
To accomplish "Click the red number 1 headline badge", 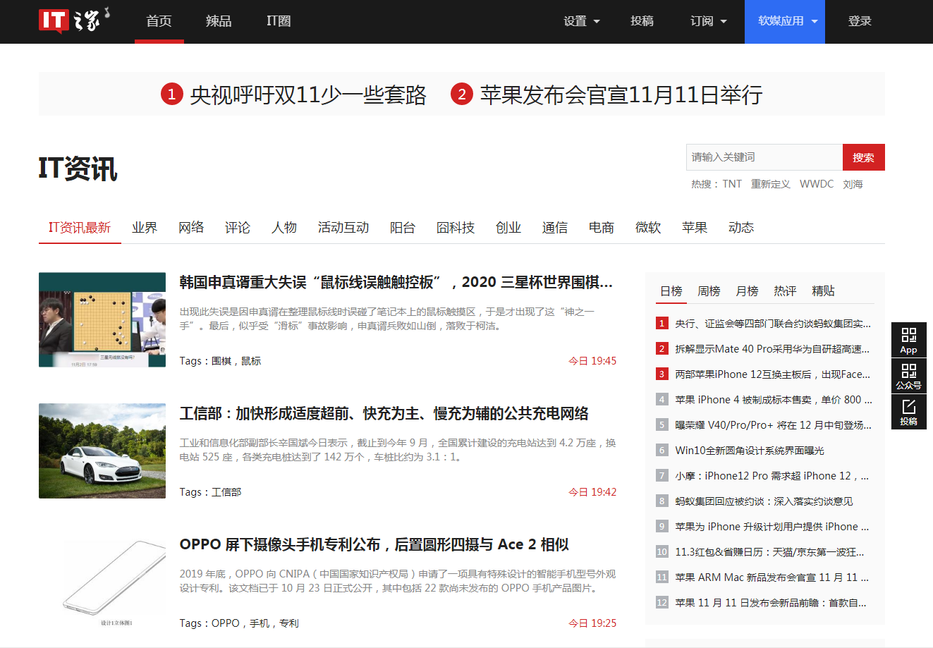I will pyautogui.click(x=171, y=94).
